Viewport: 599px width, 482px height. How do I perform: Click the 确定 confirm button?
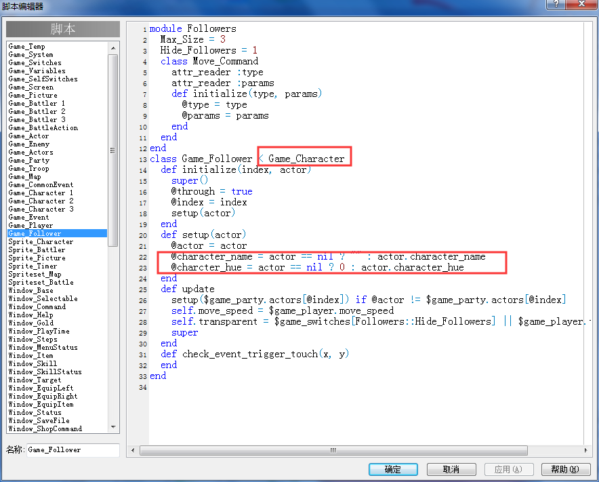point(393,469)
